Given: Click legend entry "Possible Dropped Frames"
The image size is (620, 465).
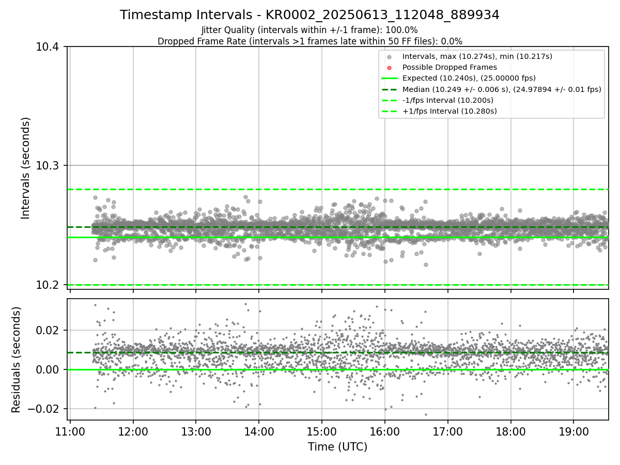Looking at the screenshot, I should pyautogui.click(x=450, y=67).
